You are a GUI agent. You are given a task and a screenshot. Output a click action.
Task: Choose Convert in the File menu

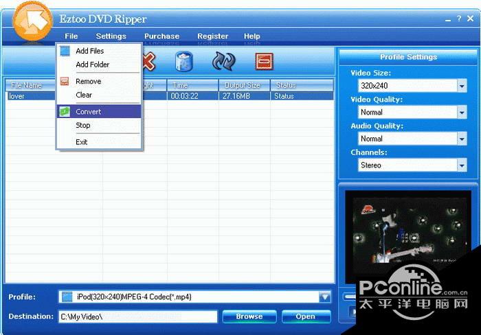pyautogui.click(x=99, y=112)
